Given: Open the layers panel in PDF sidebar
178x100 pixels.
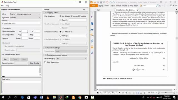Looking at the screenshot, I should tap(92, 29).
